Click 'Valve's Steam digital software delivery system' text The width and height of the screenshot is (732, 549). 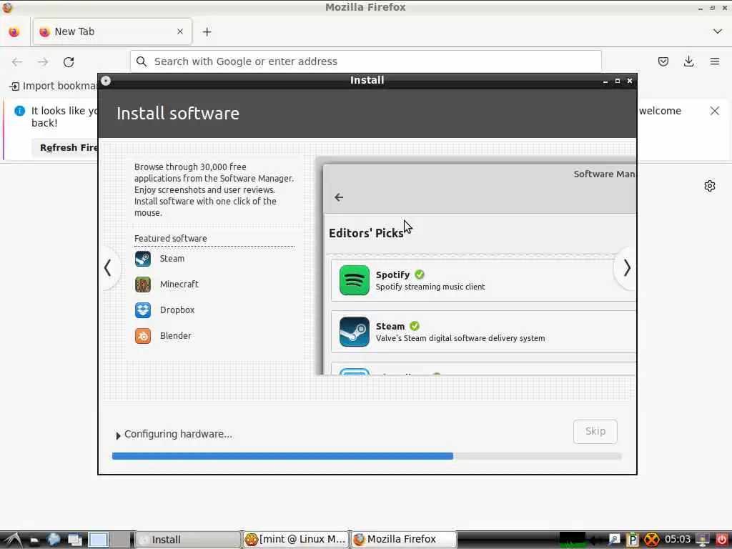click(460, 338)
